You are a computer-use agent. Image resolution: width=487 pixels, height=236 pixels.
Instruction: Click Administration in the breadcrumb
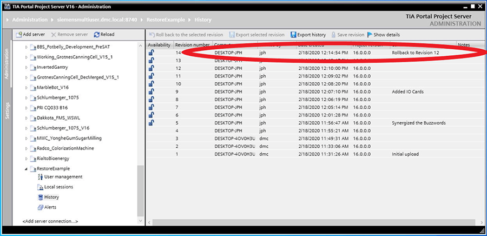tap(30, 19)
